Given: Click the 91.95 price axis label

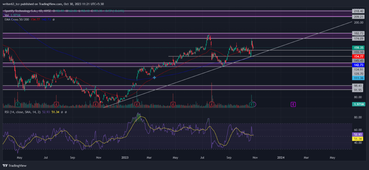Looking at the screenshot, I should coord(359,90).
